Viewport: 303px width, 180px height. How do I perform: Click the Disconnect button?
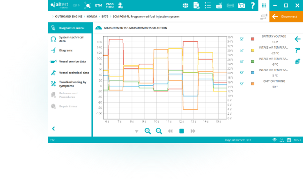coord(286,16)
